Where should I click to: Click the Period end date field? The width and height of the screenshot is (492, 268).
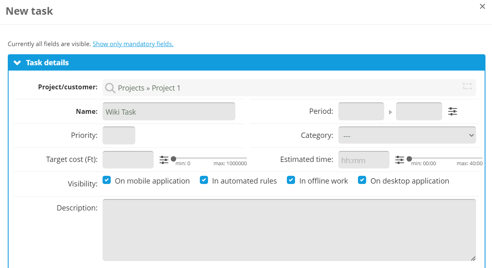coord(418,111)
